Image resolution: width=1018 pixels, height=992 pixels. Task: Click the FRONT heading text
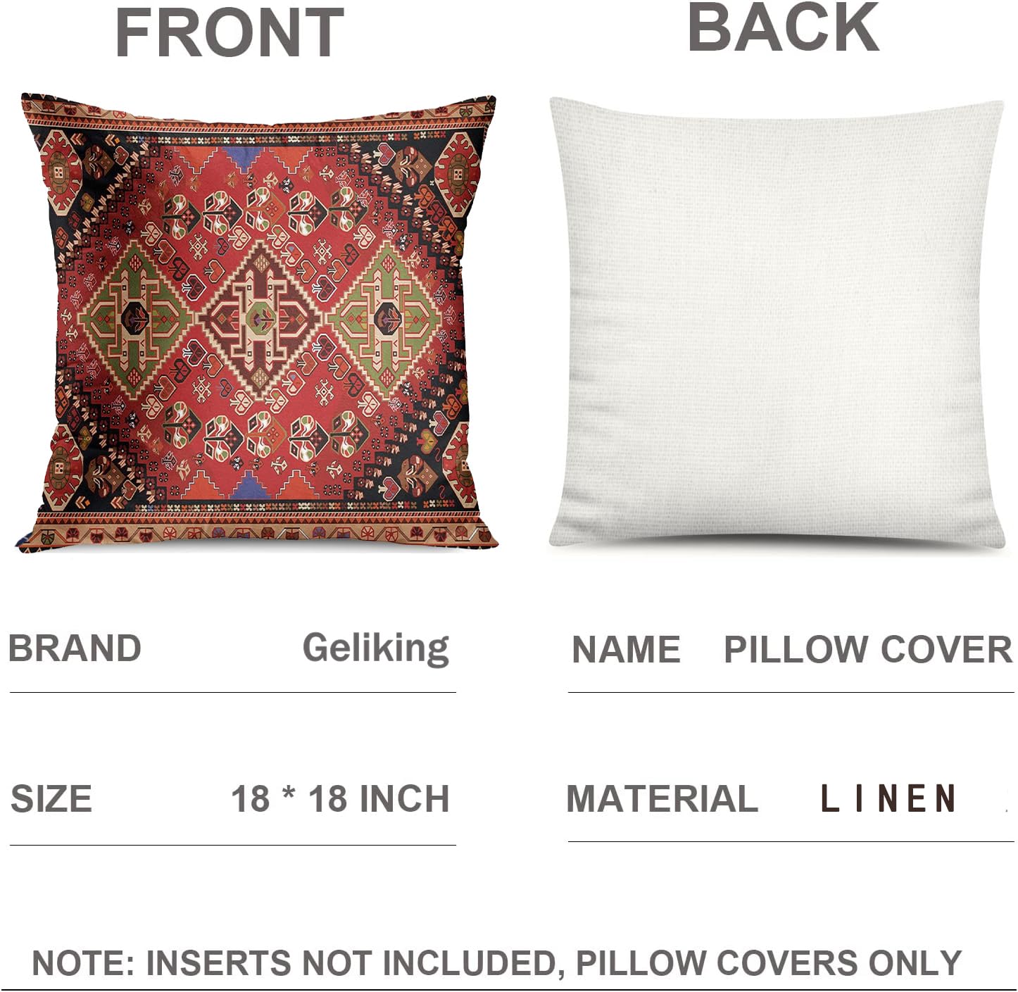(x=230, y=32)
